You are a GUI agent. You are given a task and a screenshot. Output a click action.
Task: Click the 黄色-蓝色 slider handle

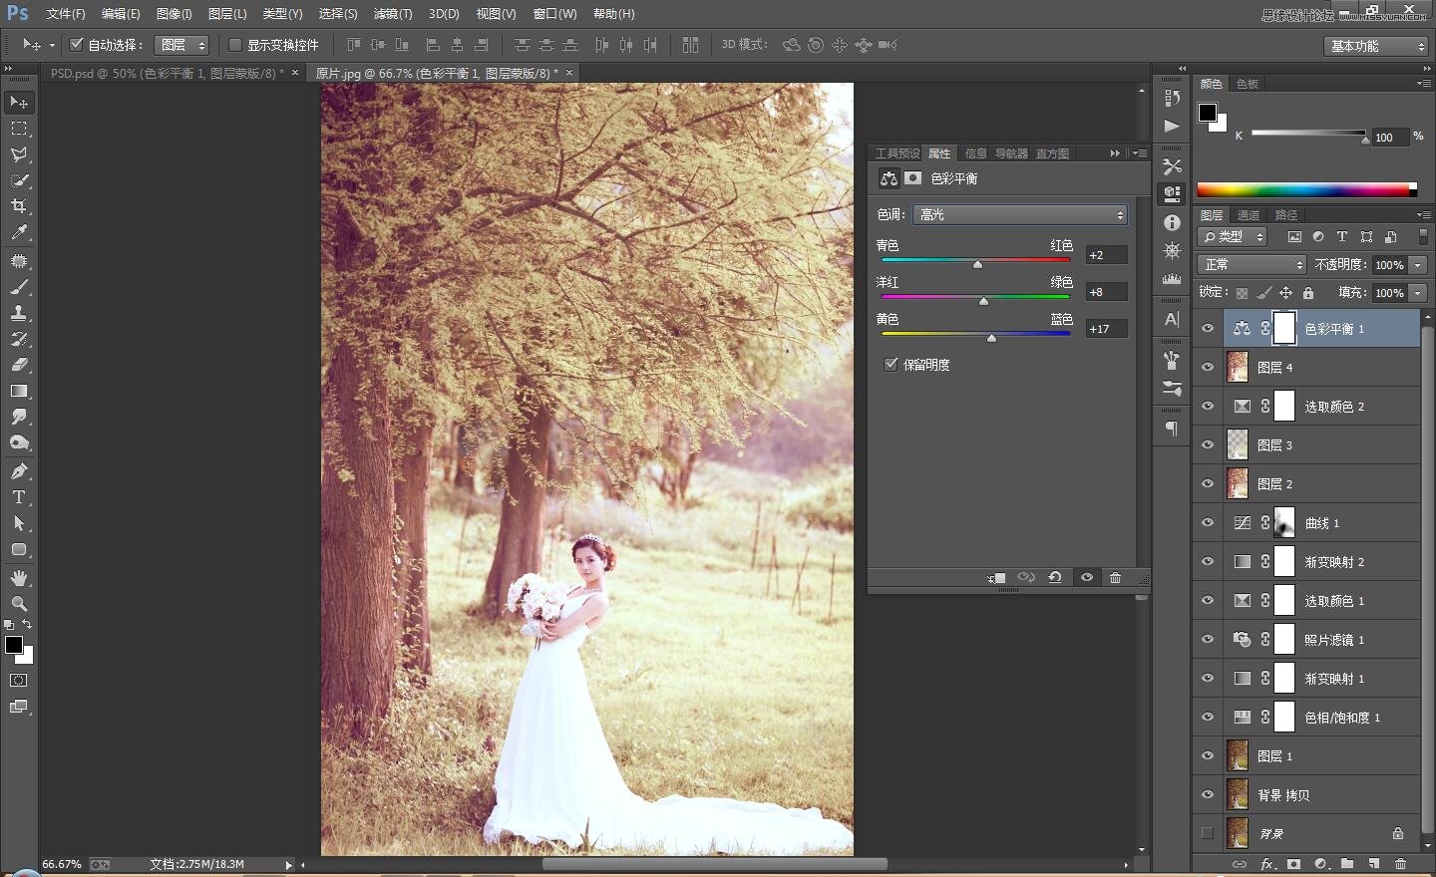[991, 339]
